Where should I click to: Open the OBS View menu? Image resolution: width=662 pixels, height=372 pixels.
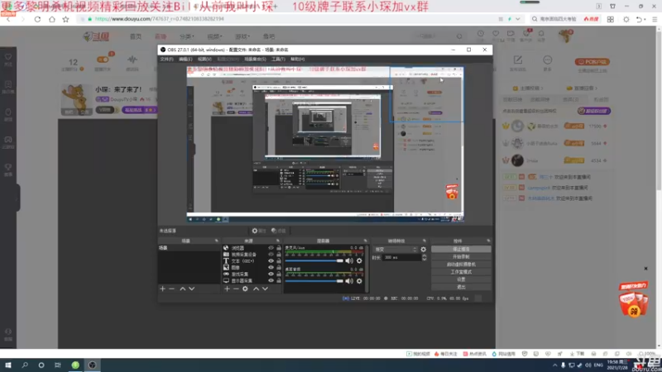pyautogui.click(x=204, y=59)
